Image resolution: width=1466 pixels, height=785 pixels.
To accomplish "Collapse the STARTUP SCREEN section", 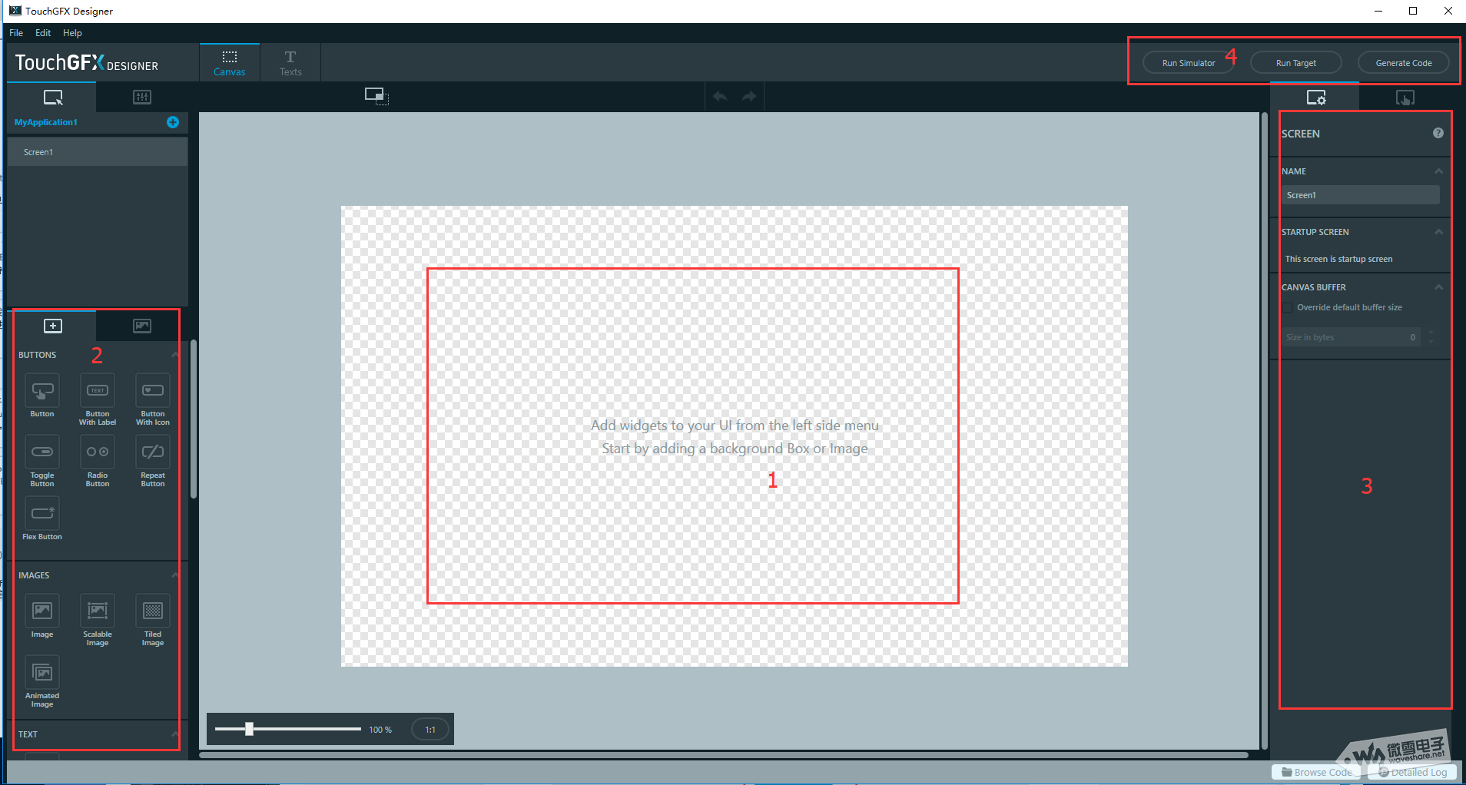I will pos(1438,232).
